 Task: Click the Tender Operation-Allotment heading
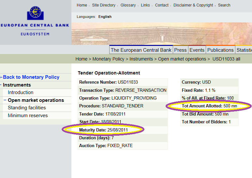click(109, 73)
